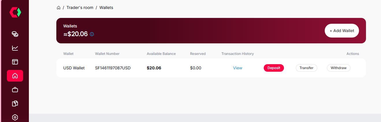This screenshot has width=381, height=122.
Task: Open the line chart sidebar icon
Action: [x=15, y=48]
